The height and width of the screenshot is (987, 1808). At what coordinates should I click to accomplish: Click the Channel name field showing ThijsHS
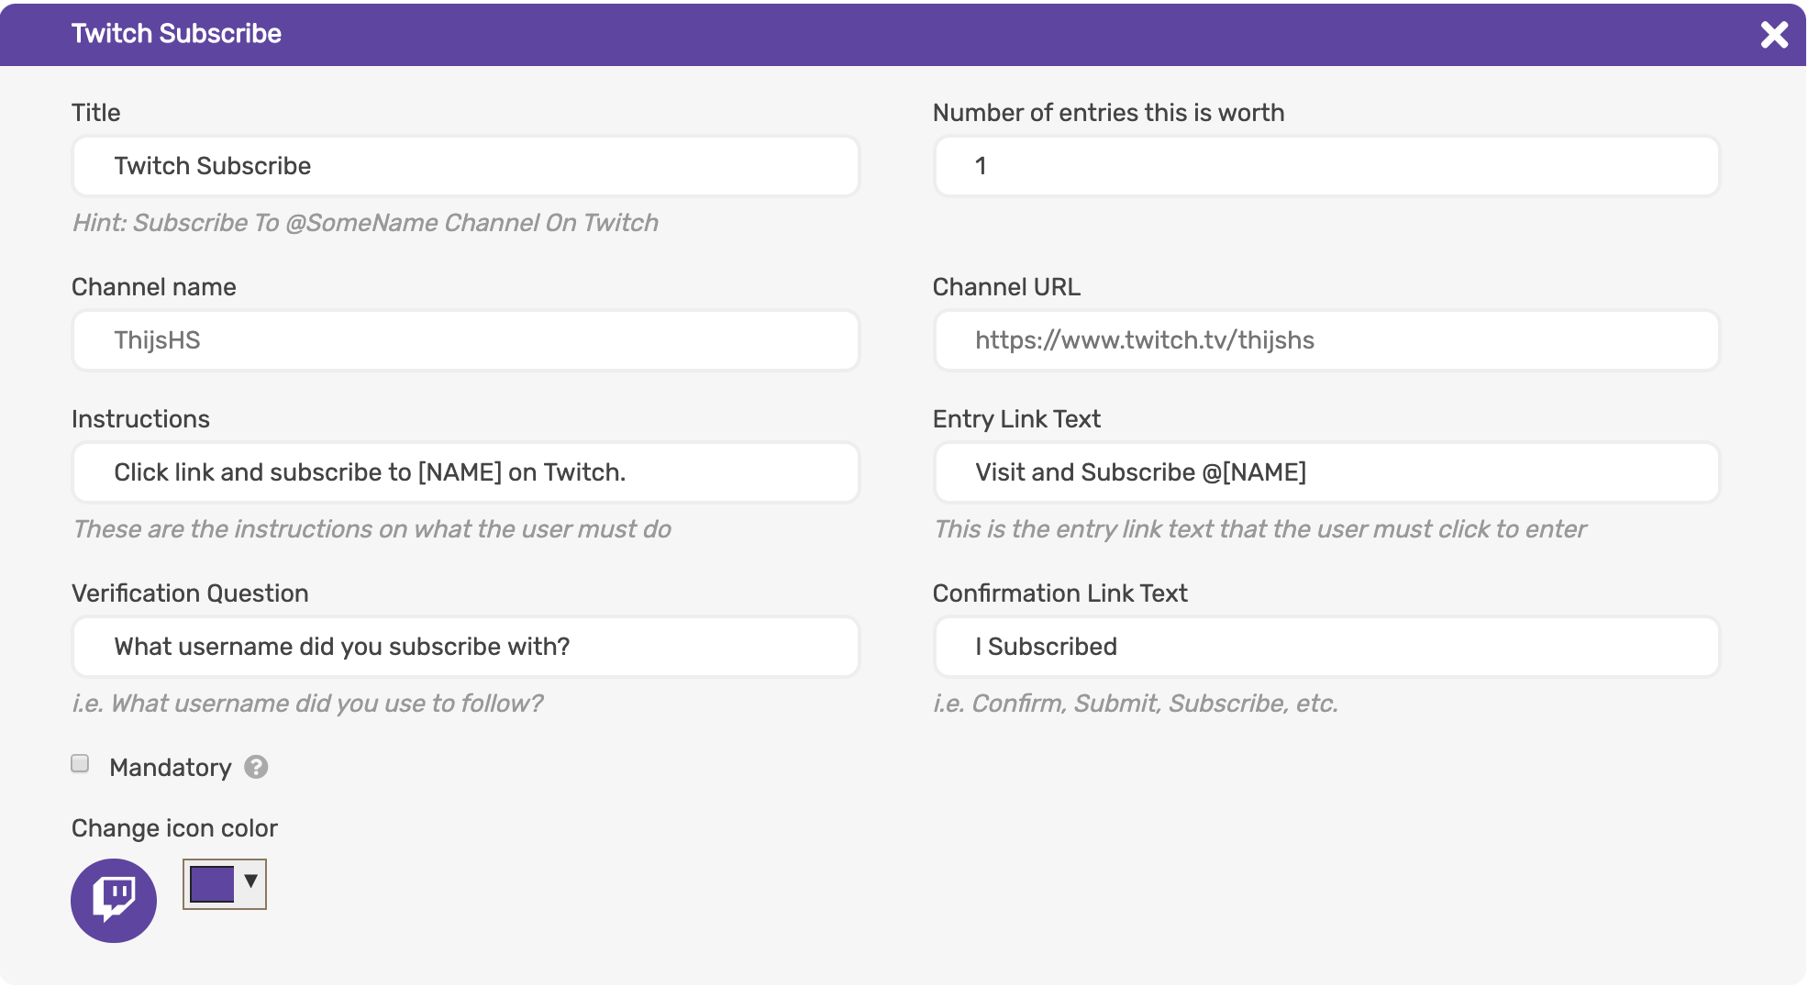point(464,340)
